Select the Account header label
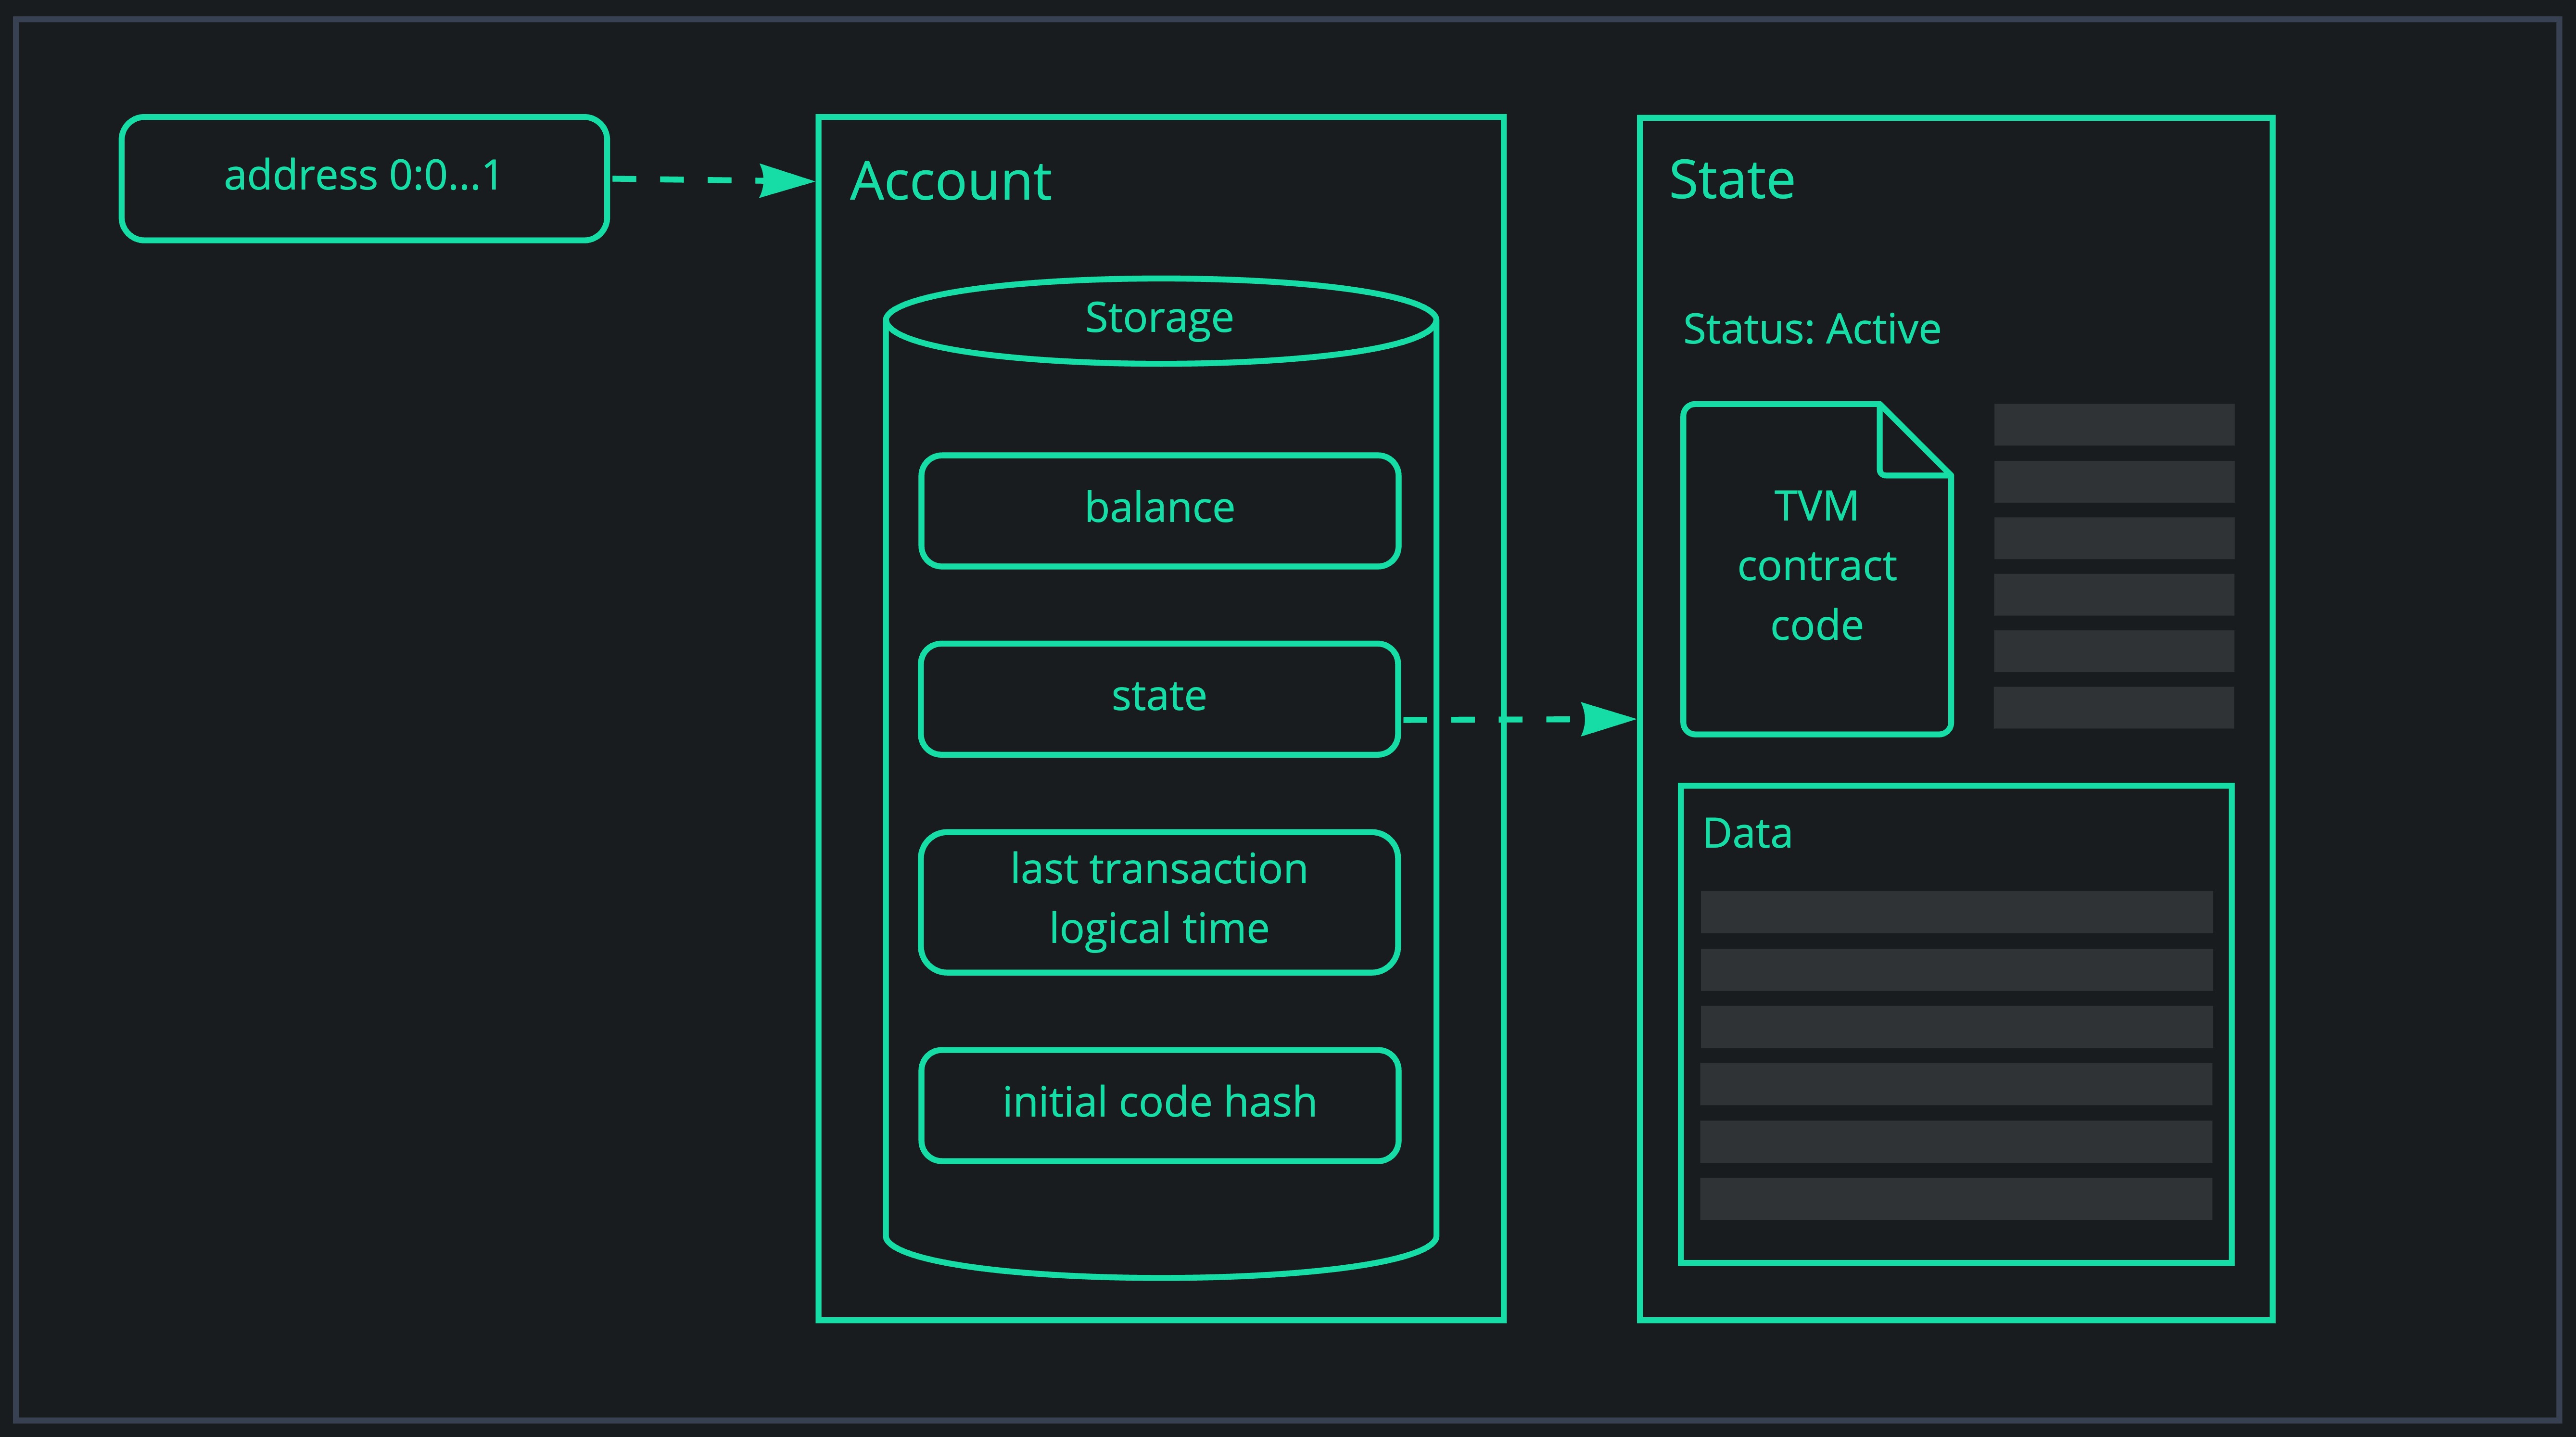This screenshot has width=2576, height=1437. 951,182
